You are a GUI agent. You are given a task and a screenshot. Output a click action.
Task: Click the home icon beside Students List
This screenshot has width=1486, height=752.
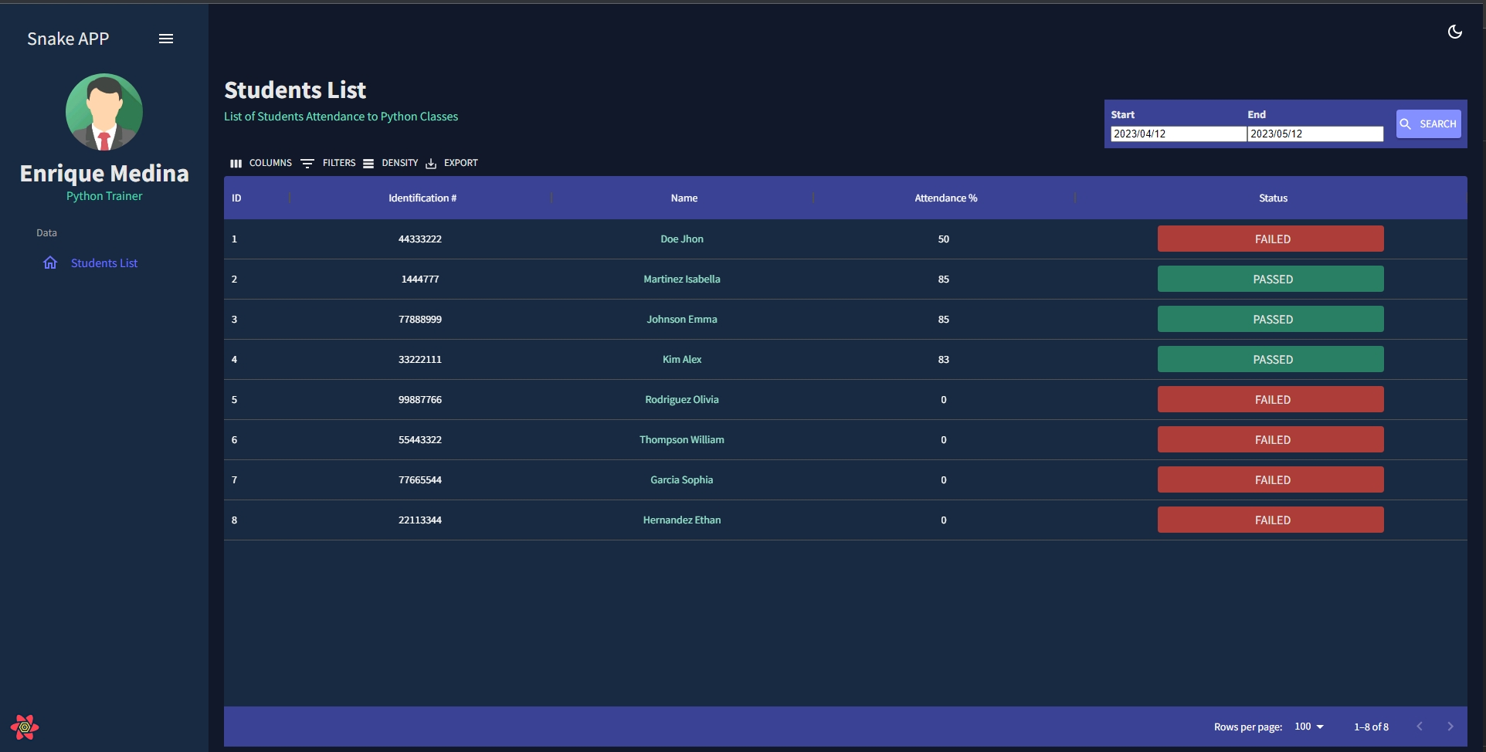click(49, 263)
